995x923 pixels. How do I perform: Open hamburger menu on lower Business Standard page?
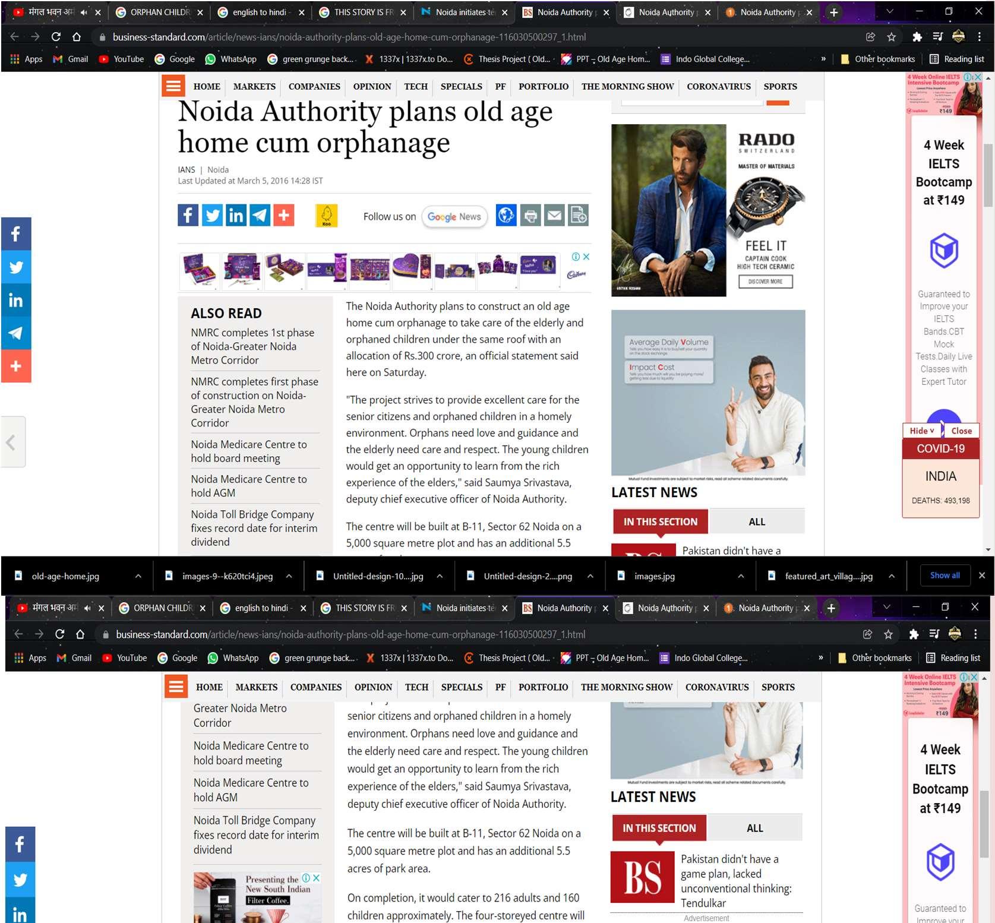click(176, 687)
